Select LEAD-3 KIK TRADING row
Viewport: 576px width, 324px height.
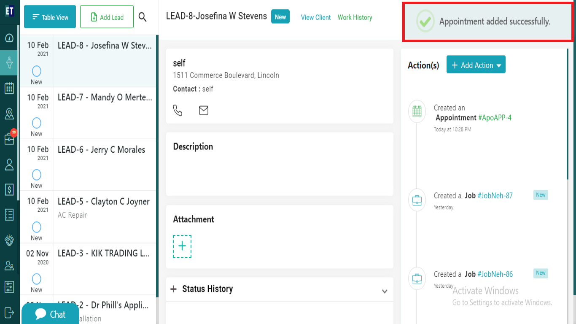[88, 269]
